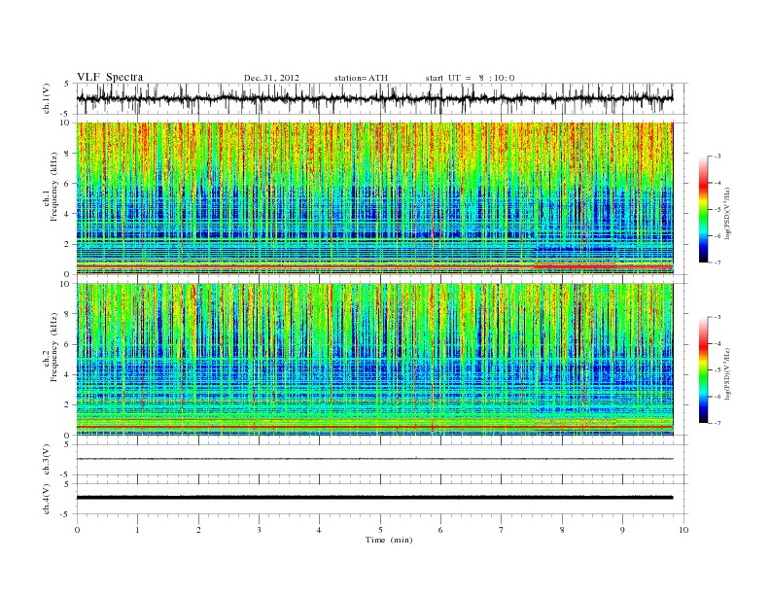Select the date label "Dec.31, 2012"
The width and height of the screenshot is (770, 595).
click(x=271, y=78)
